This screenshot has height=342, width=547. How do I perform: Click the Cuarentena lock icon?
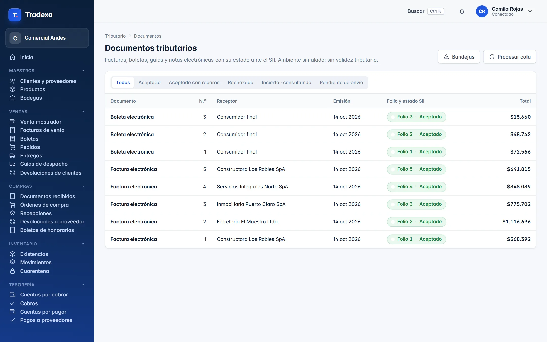(x=12, y=271)
